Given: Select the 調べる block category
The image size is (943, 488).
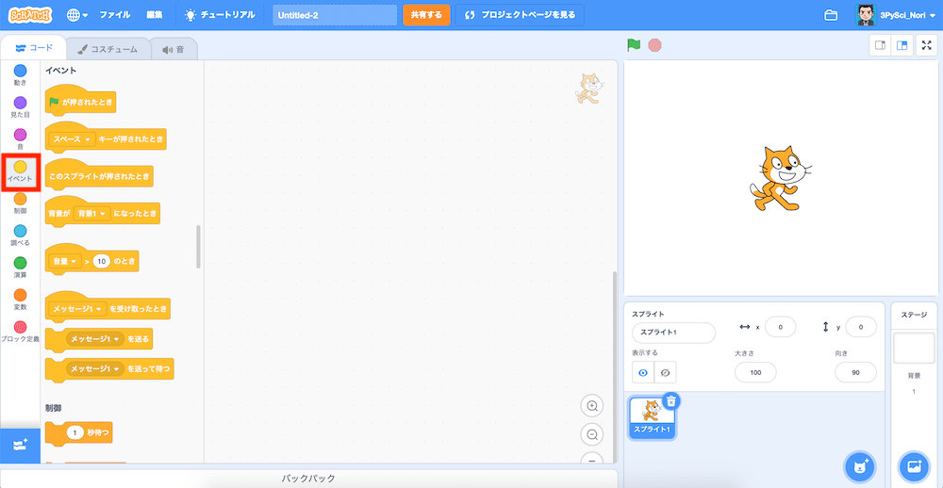Looking at the screenshot, I should [x=21, y=236].
